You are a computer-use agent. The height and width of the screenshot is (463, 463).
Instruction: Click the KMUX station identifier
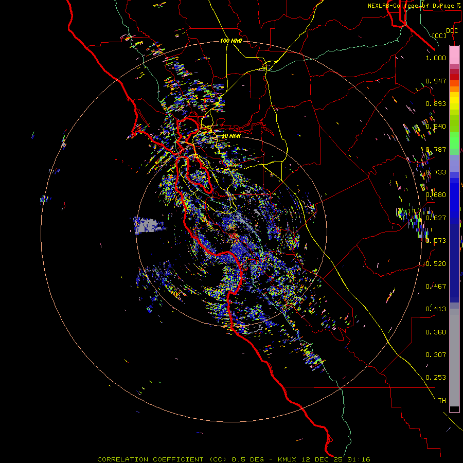(288, 459)
